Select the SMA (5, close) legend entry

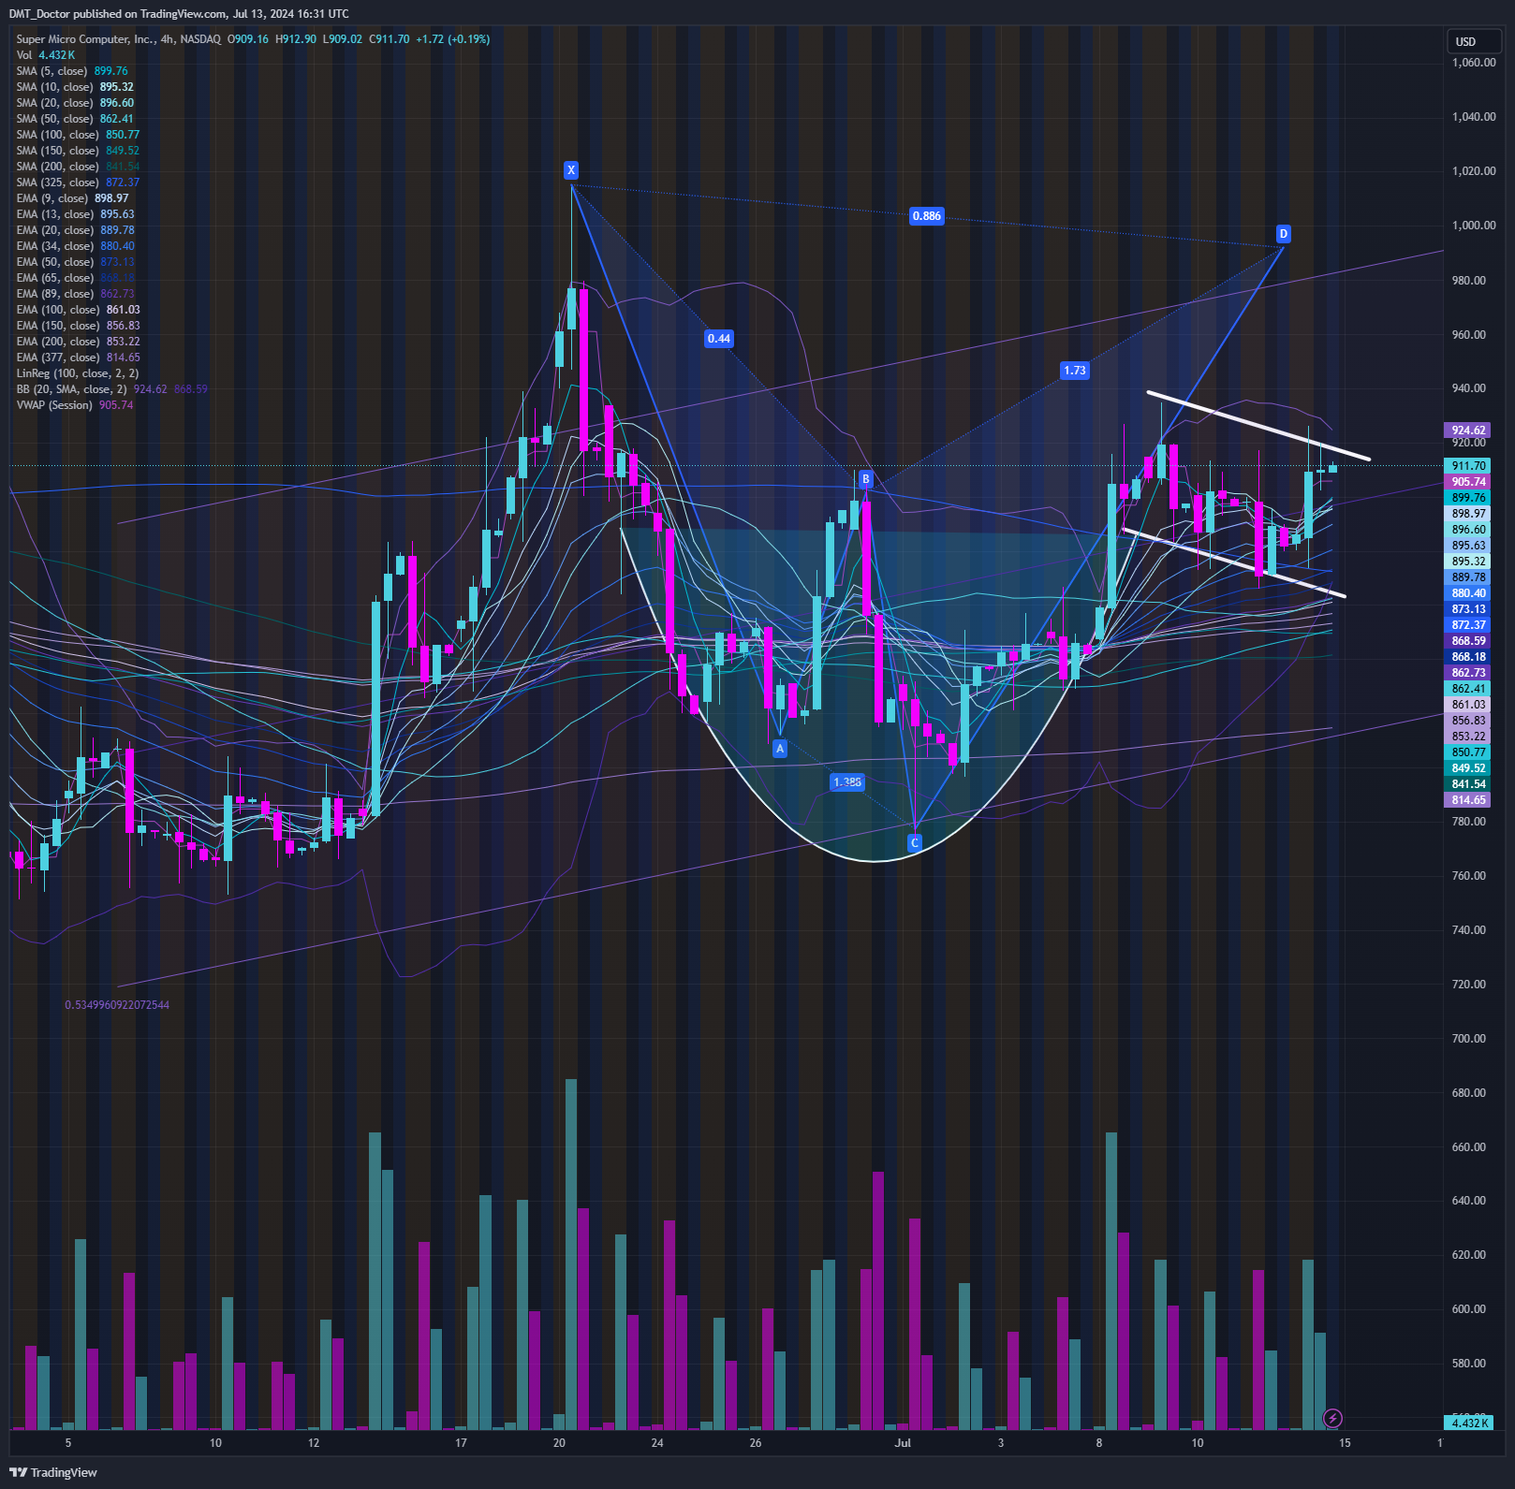pyautogui.click(x=72, y=71)
